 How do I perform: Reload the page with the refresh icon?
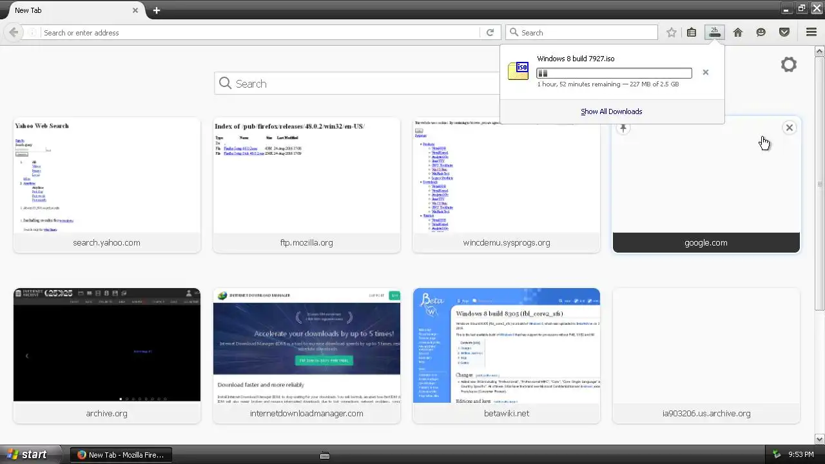point(490,32)
